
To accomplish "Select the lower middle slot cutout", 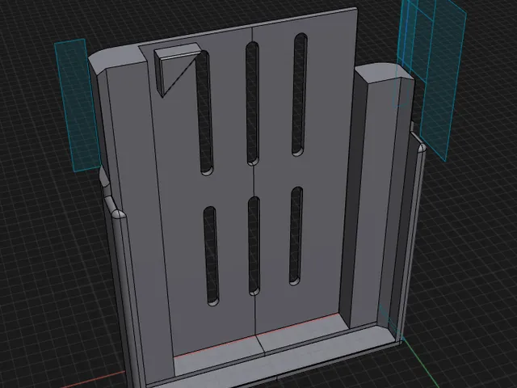I will [254, 246].
